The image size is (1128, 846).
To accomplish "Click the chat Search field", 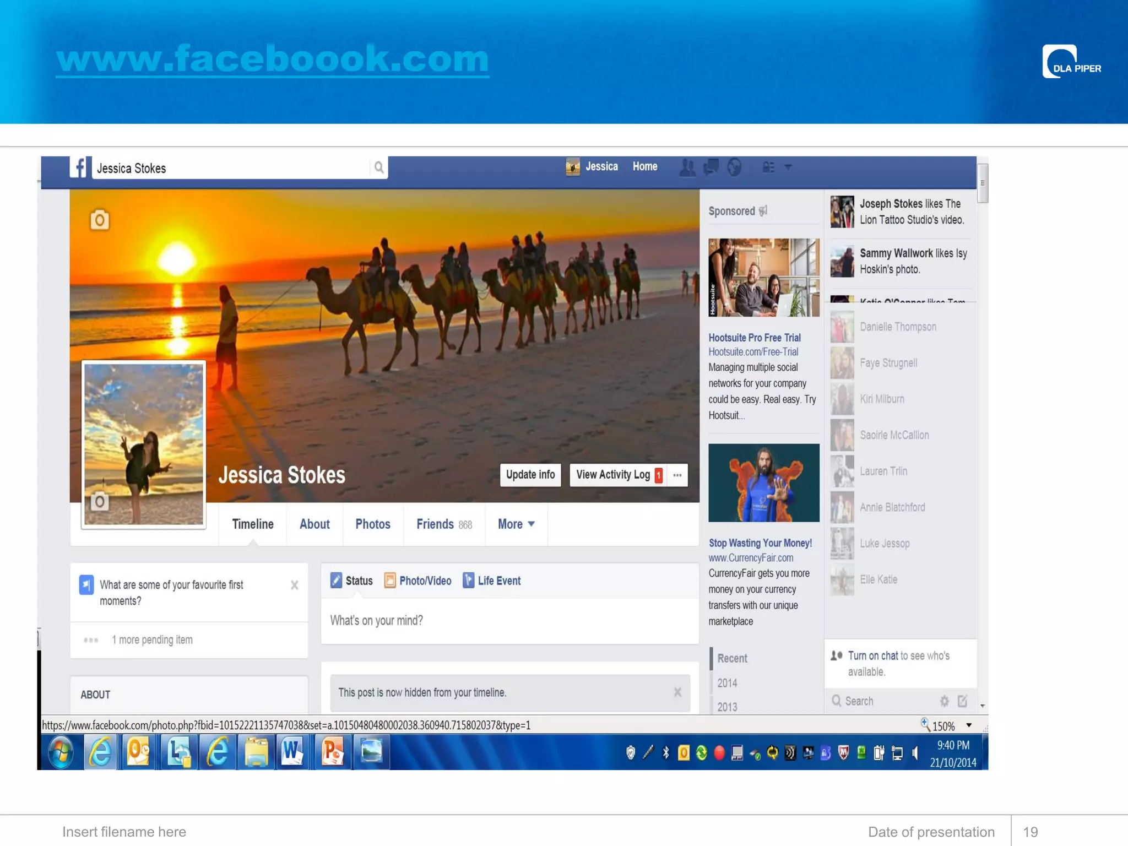I will point(881,701).
